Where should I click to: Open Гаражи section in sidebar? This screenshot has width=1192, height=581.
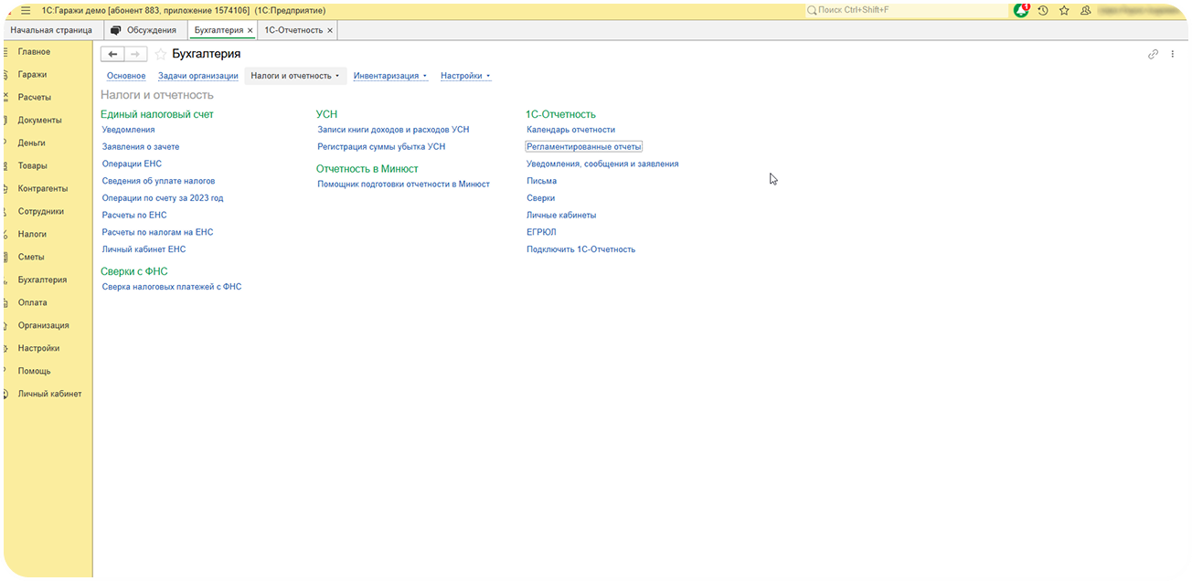tap(32, 75)
